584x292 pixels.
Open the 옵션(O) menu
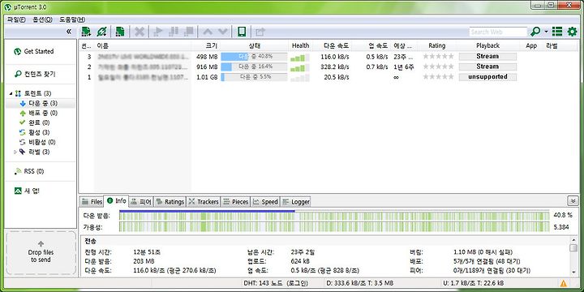pyautogui.click(x=42, y=19)
